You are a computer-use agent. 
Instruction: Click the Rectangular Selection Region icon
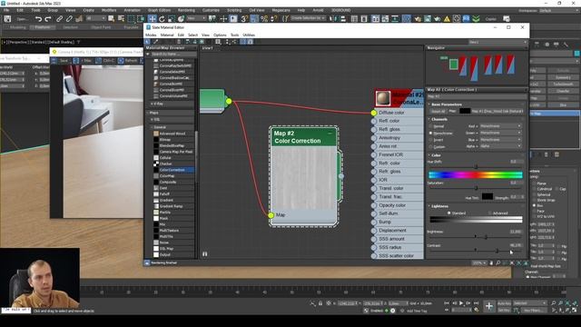pyautogui.click(x=131, y=18)
